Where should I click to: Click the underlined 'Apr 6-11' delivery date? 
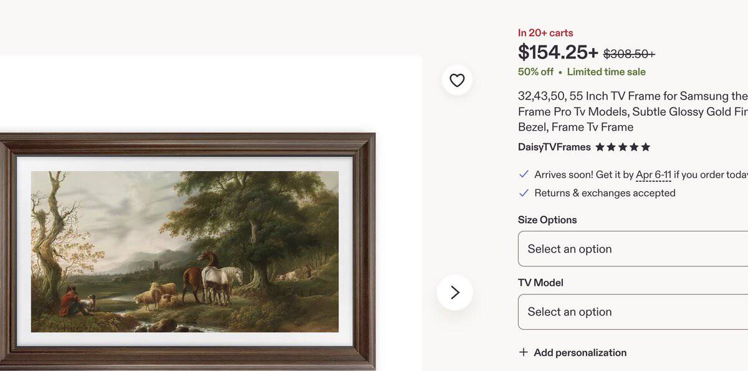point(653,175)
